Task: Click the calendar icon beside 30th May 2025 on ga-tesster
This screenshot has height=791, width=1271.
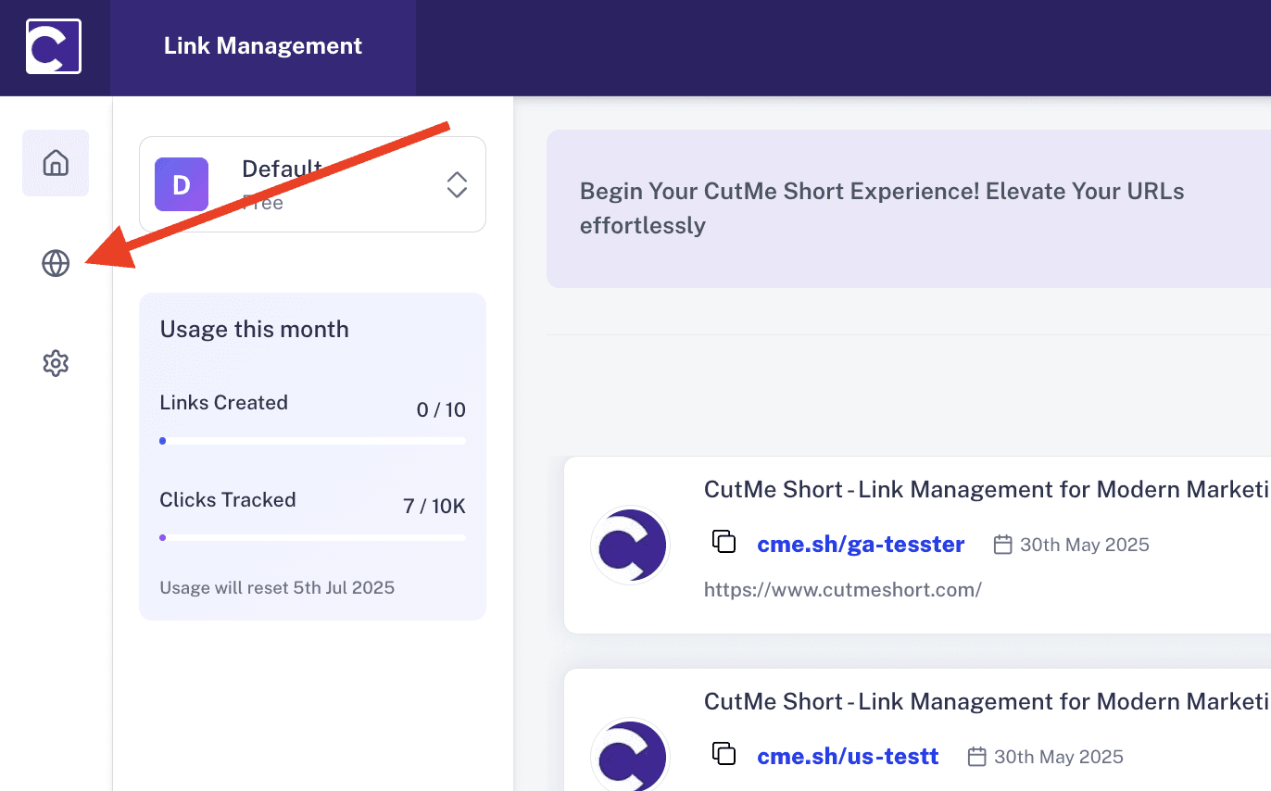Action: click(x=1002, y=545)
